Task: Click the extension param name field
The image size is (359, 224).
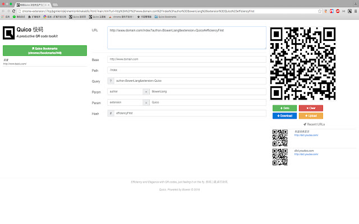Action: 125,102
